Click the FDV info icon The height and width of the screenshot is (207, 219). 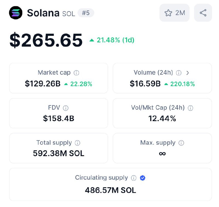[66, 108]
